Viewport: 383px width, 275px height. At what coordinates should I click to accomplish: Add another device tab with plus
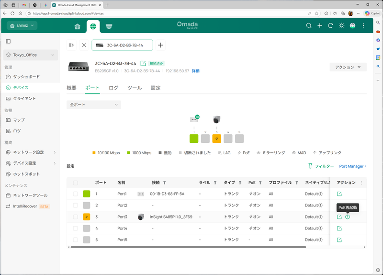pos(160,45)
